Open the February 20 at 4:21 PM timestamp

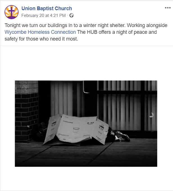44,15
